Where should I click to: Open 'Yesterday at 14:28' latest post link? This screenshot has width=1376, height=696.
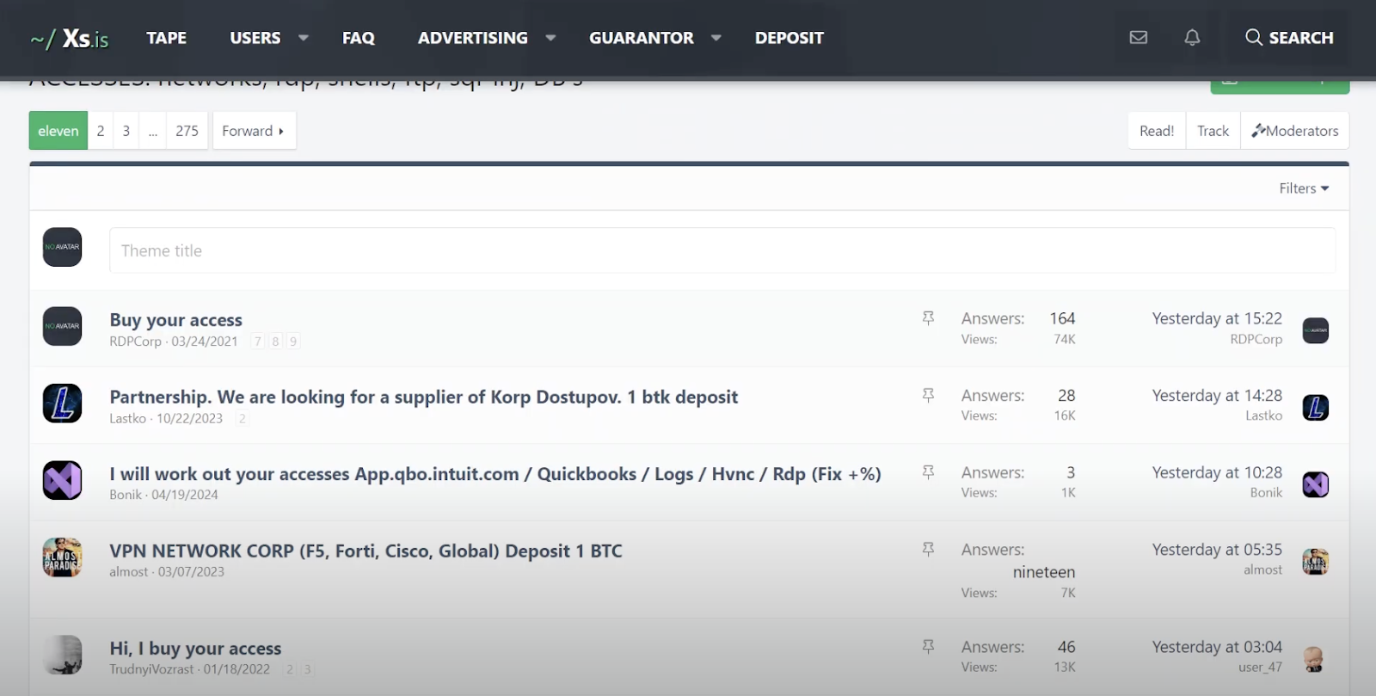point(1217,396)
